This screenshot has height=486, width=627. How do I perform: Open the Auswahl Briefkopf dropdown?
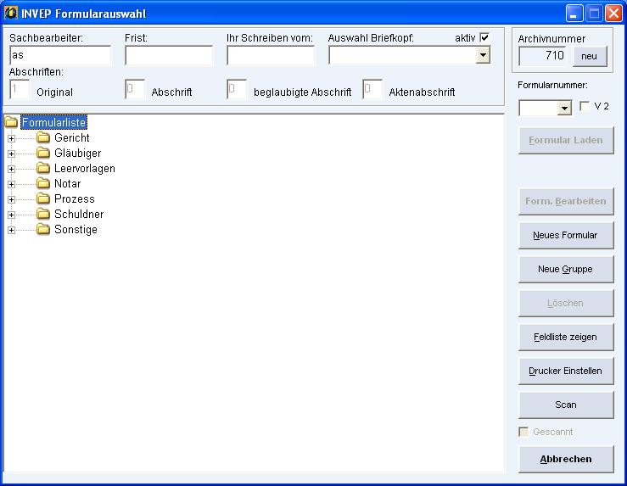(x=482, y=55)
